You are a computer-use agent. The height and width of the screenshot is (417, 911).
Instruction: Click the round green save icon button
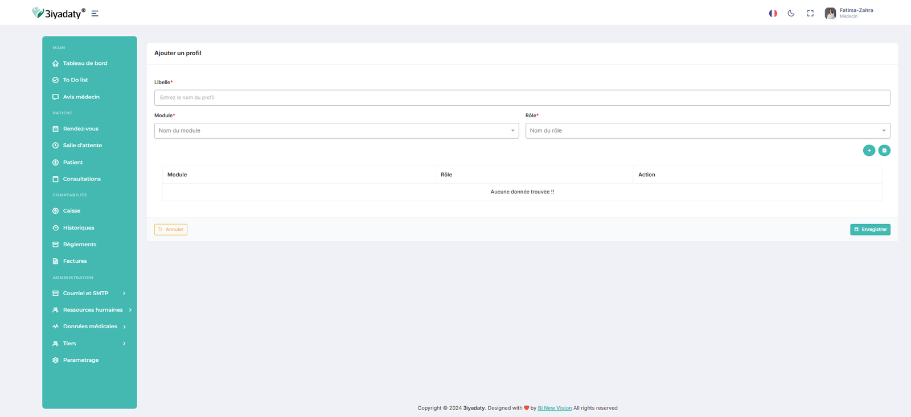pyautogui.click(x=884, y=150)
